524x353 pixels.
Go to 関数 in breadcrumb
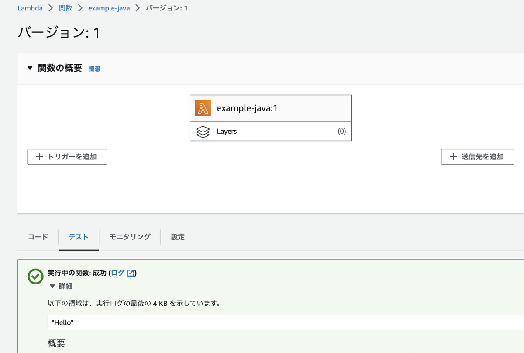[65, 8]
